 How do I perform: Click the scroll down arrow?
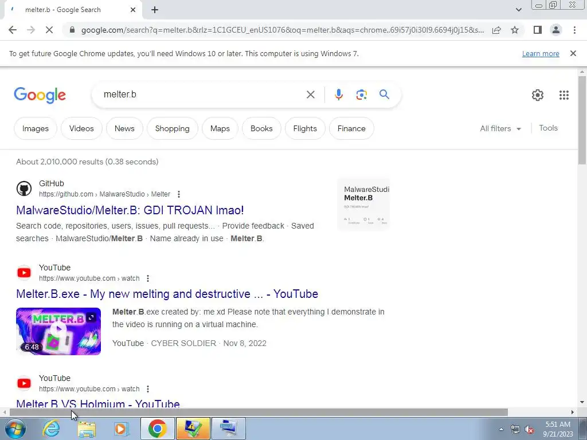(582, 402)
